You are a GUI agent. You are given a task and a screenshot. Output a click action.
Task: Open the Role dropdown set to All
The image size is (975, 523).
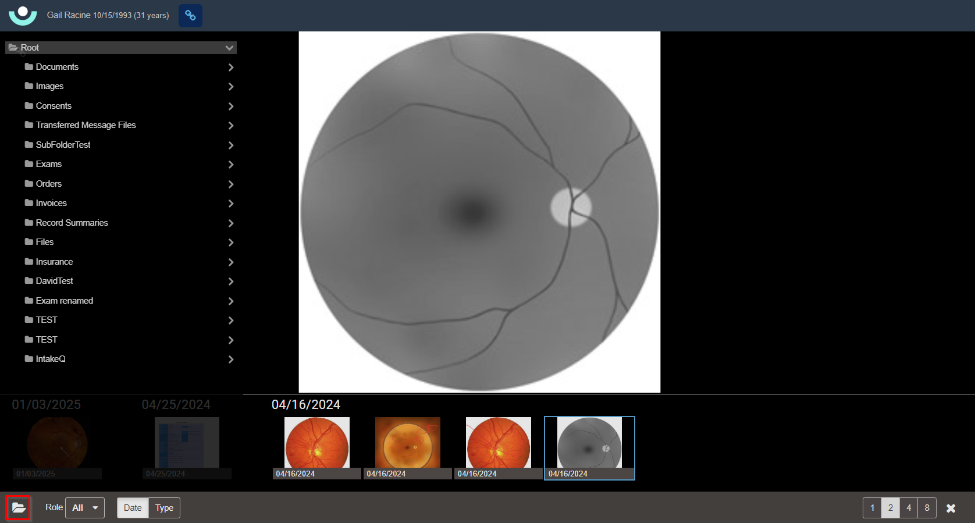85,508
